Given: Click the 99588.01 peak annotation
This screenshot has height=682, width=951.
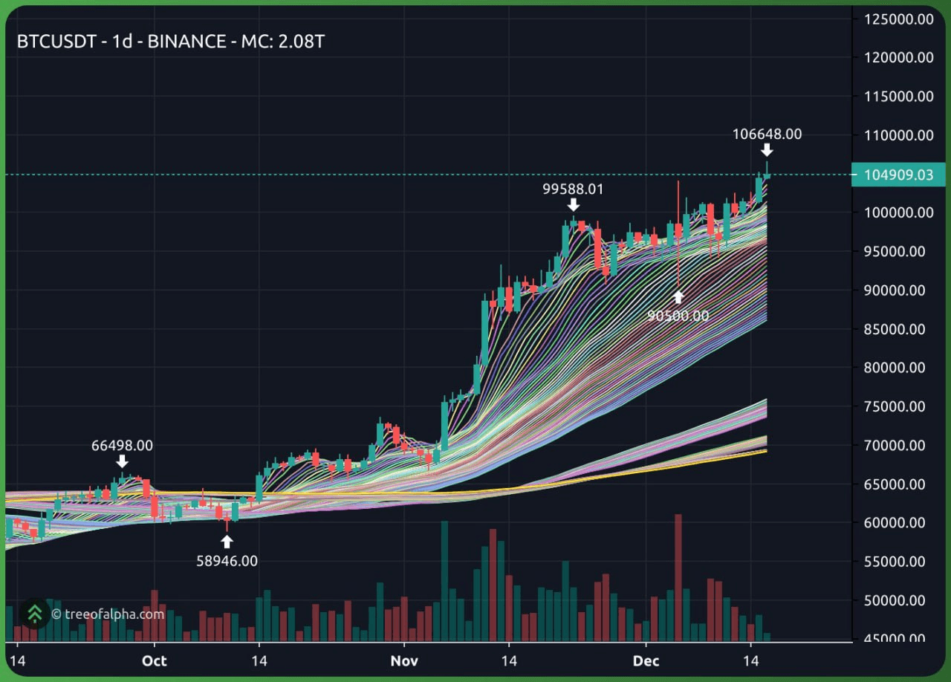Looking at the screenshot, I should 573,189.
